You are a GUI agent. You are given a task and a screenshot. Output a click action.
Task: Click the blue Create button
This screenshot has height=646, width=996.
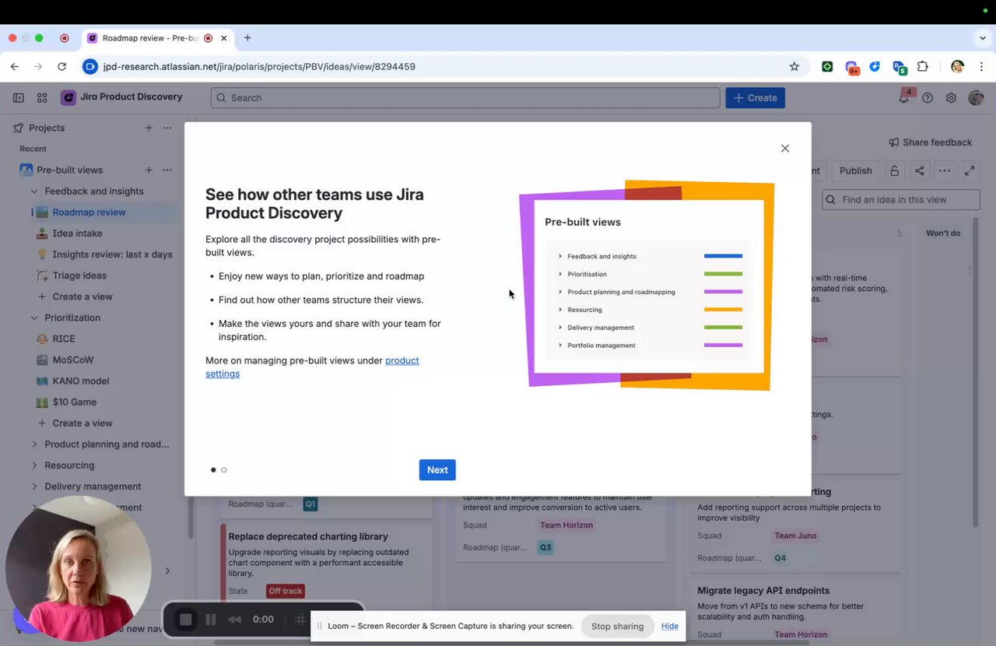[755, 98]
